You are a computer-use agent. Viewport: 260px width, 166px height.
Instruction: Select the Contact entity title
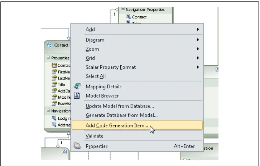(x=61, y=45)
